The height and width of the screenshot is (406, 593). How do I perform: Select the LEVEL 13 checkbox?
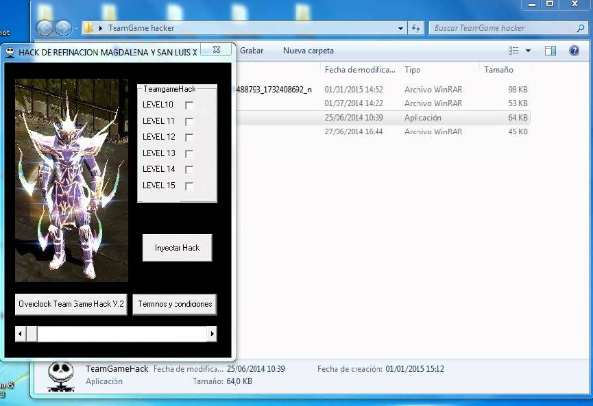[189, 154]
